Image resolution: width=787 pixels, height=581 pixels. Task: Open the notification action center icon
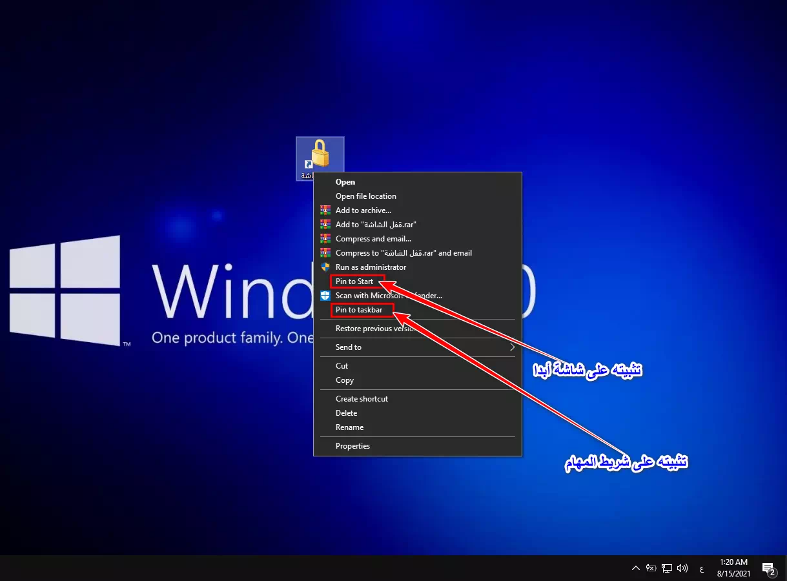768,569
